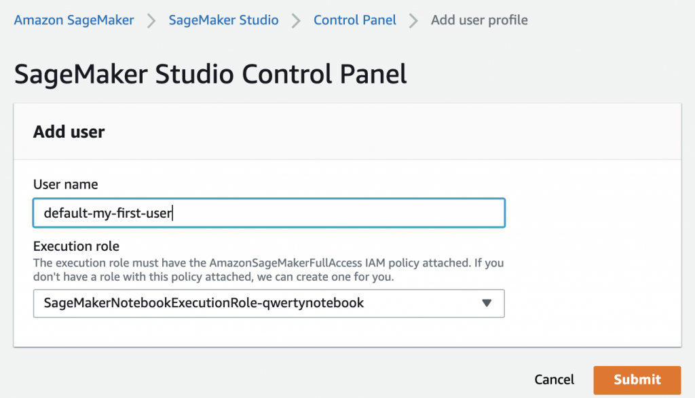Image resolution: width=695 pixels, height=398 pixels.
Task: Place cursor in the default-my-first-user field
Action: [x=269, y=212]
